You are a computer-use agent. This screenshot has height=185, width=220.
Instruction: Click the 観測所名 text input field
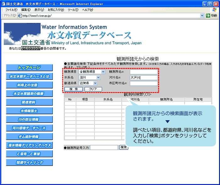coord(144,72)
